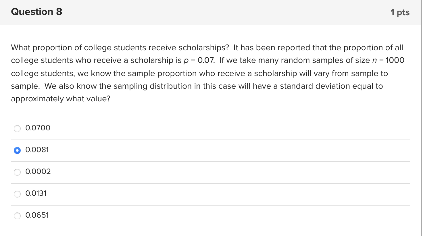423x236 pixels.
Task: Click the 0.0081 answer label text
Action: click(37, 150)
